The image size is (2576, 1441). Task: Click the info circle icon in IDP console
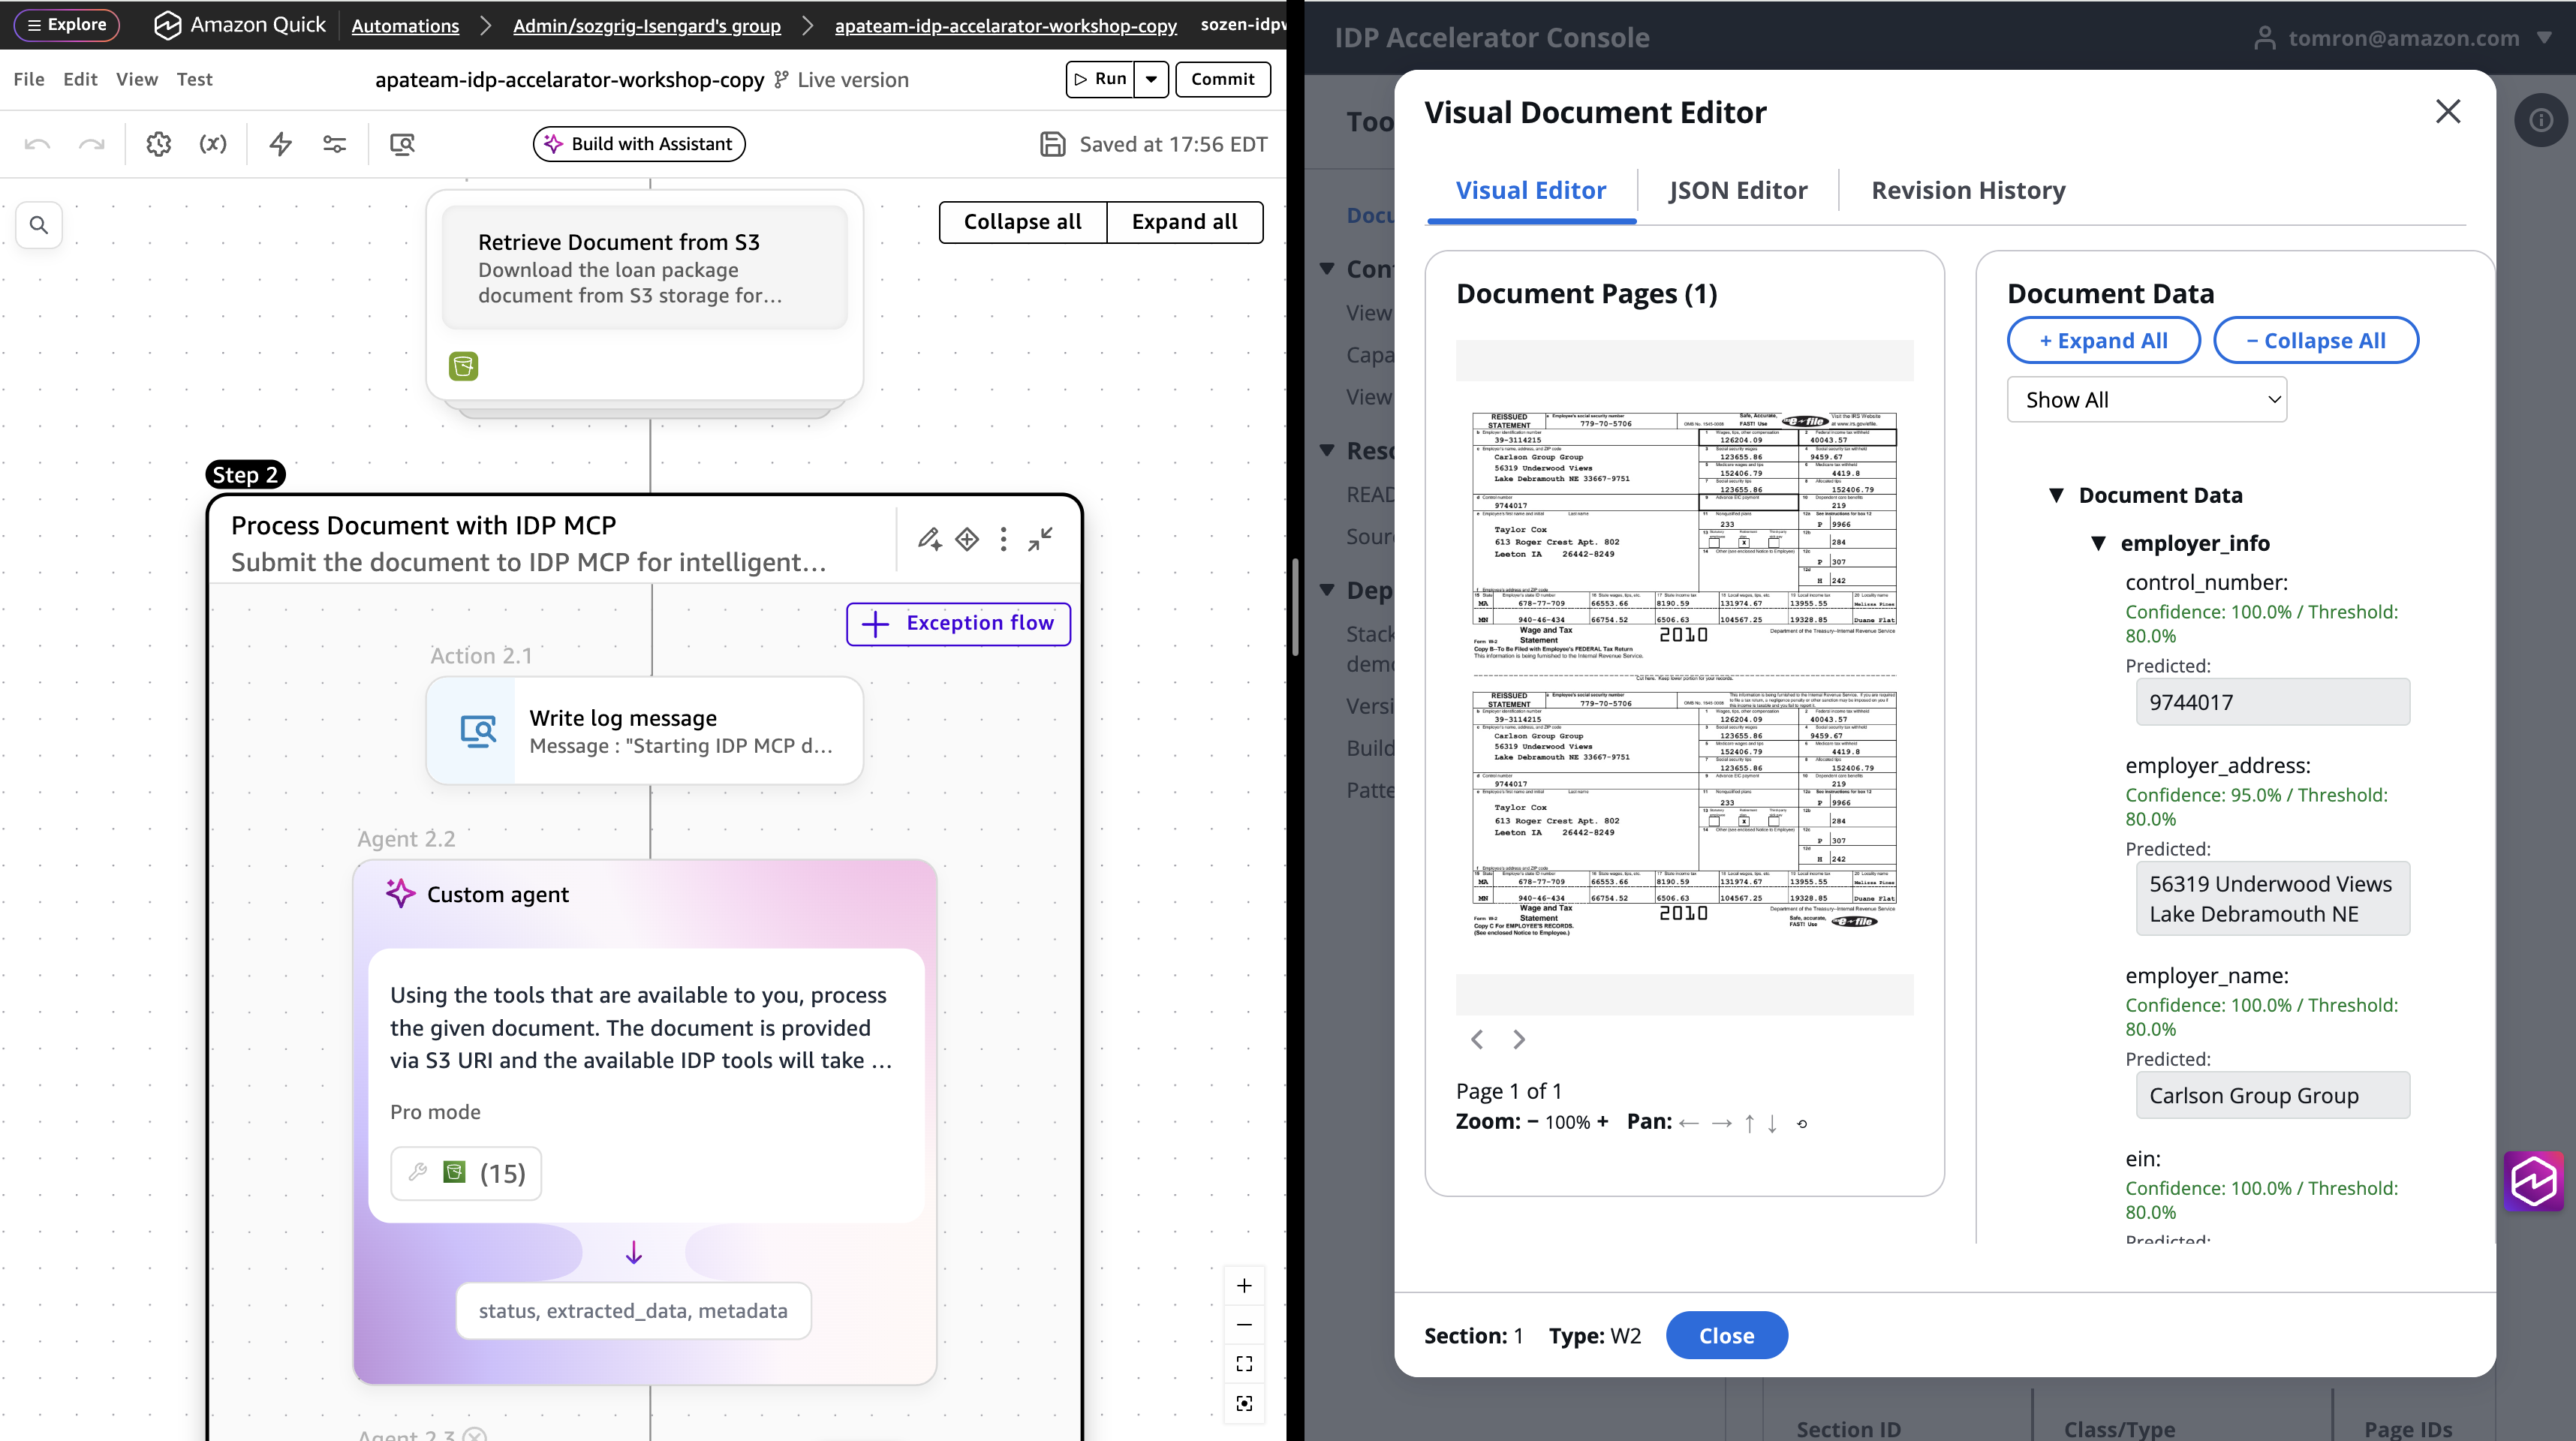[x=2541, y=121]
